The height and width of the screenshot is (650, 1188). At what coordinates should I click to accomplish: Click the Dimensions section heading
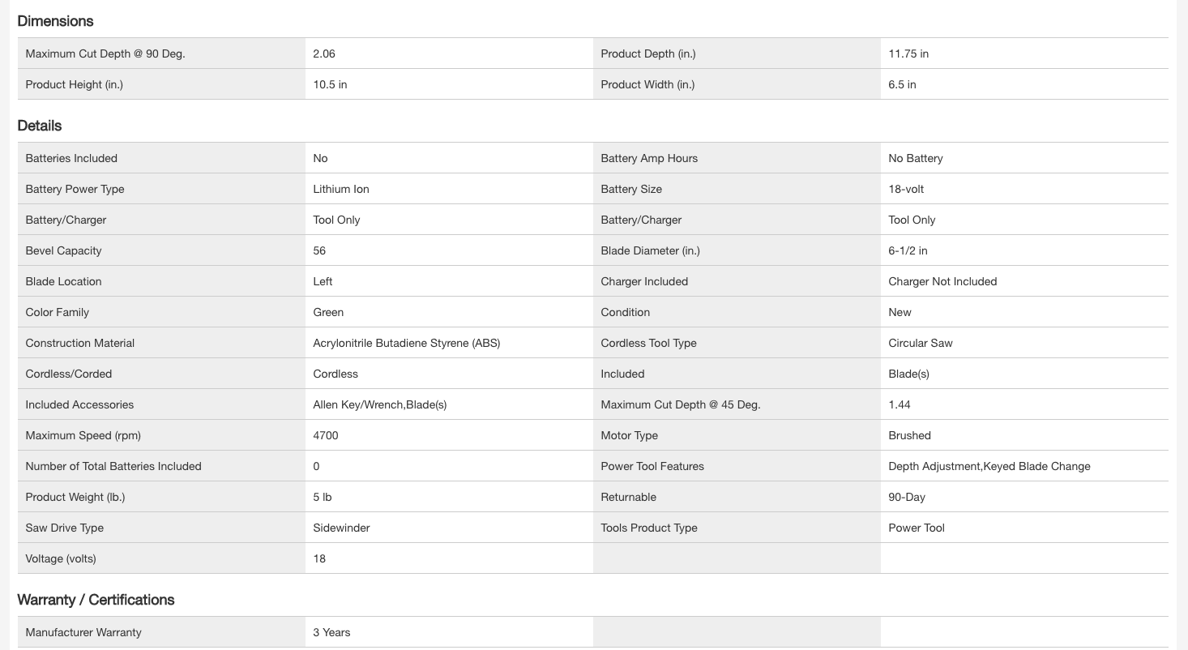pos(55,21)
